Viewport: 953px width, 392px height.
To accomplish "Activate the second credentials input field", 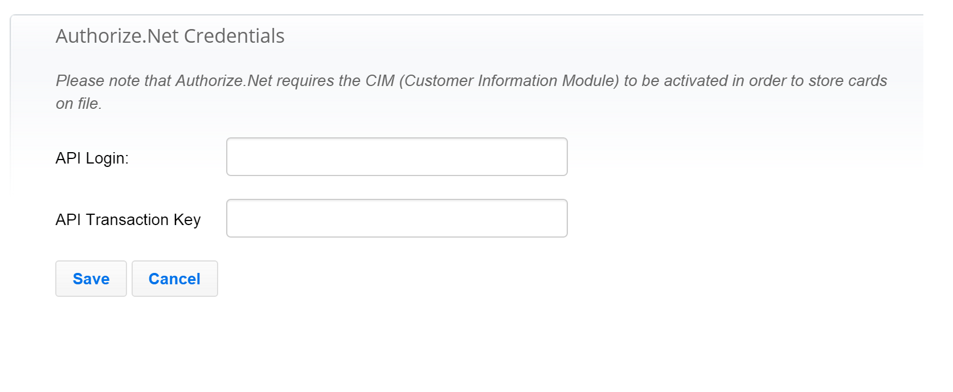I will (396, 218).
